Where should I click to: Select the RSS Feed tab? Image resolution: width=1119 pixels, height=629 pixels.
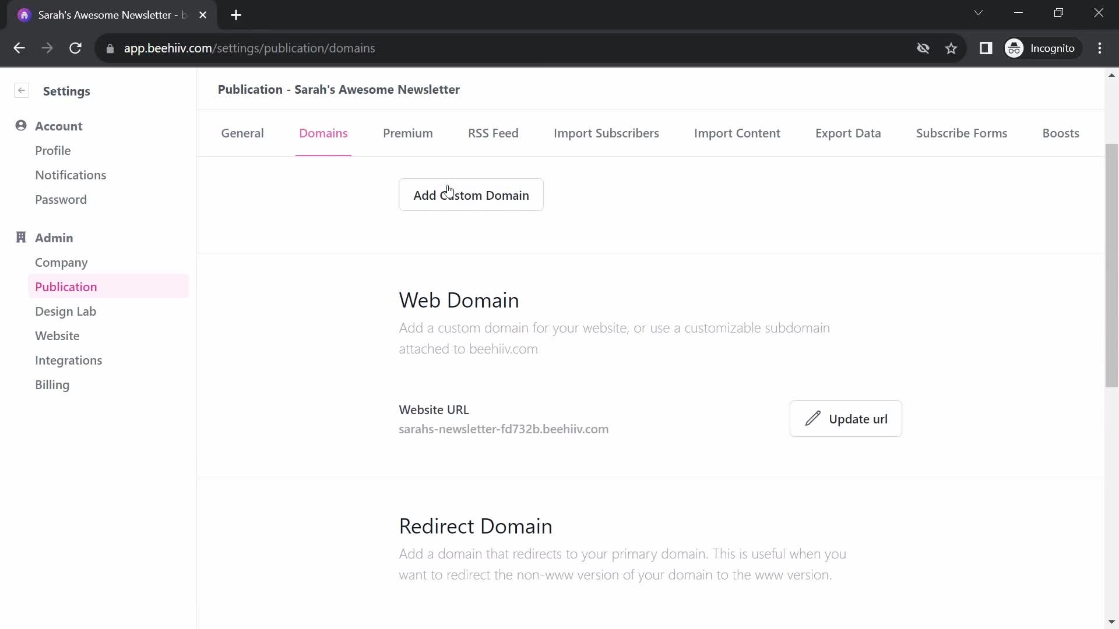coord(494,133)
